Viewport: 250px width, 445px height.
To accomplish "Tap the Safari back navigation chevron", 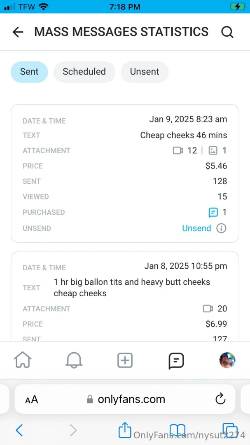I will (x=19, y=431).
